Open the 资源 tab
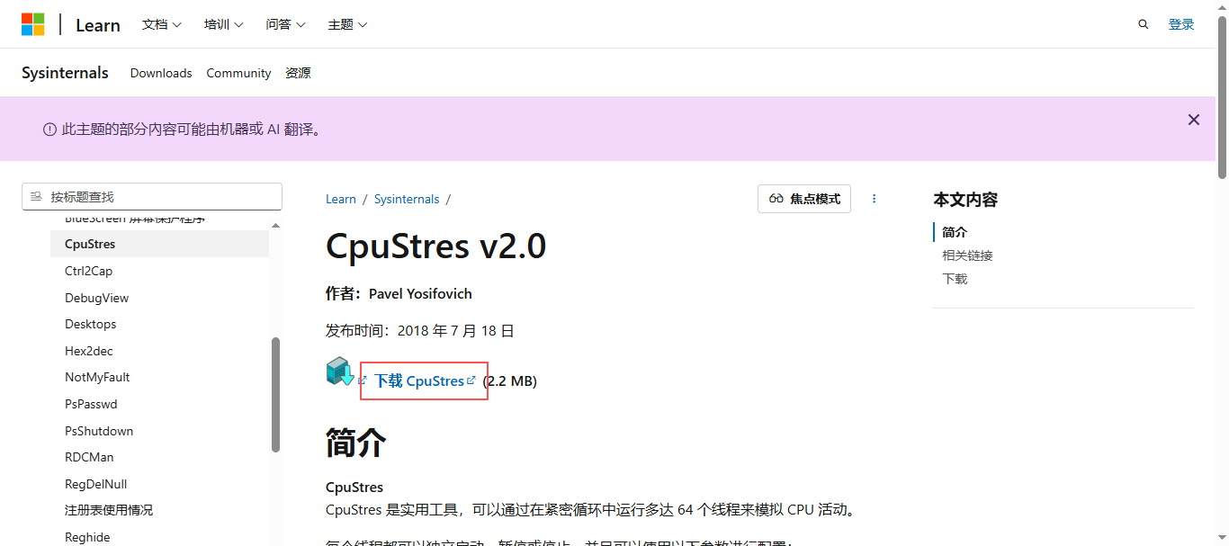The width and height of the screenshot is (1229, 546). [x=298, y=73]
